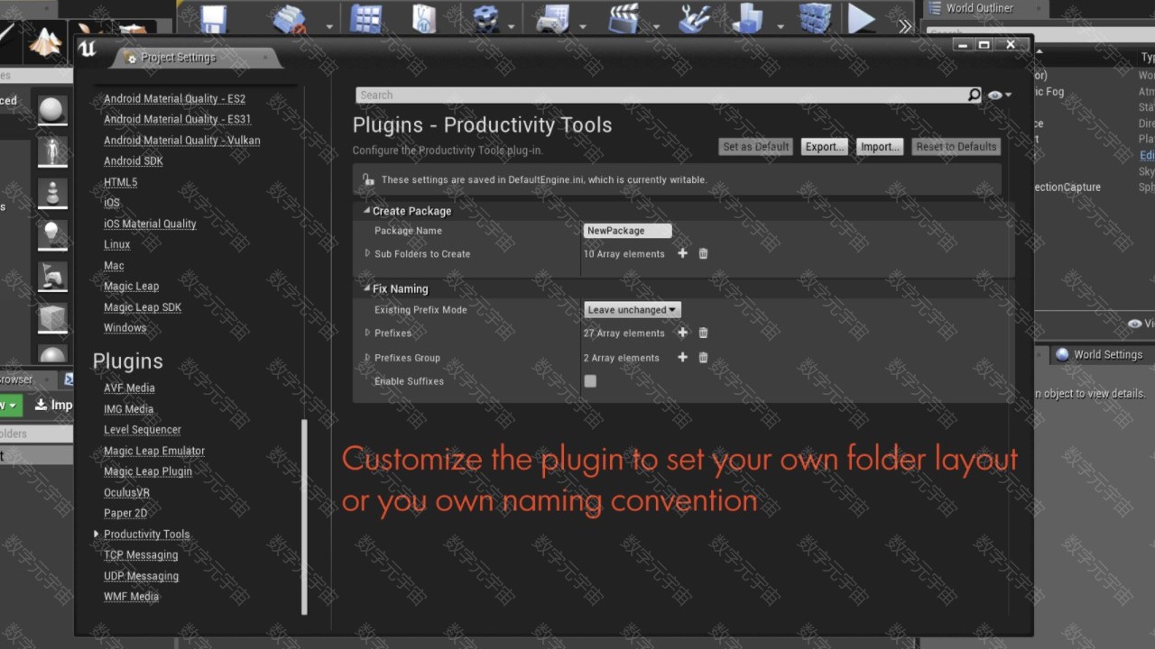1155x649 pixels.
Task: Open the Android SDK settings page
Action: pyautogui.click(x=133, y=161)
